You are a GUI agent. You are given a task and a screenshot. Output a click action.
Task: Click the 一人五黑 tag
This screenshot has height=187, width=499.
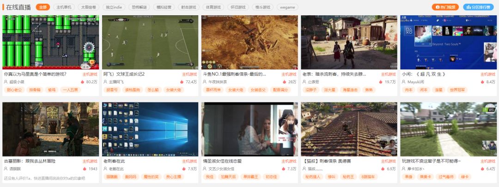point(70,90)
